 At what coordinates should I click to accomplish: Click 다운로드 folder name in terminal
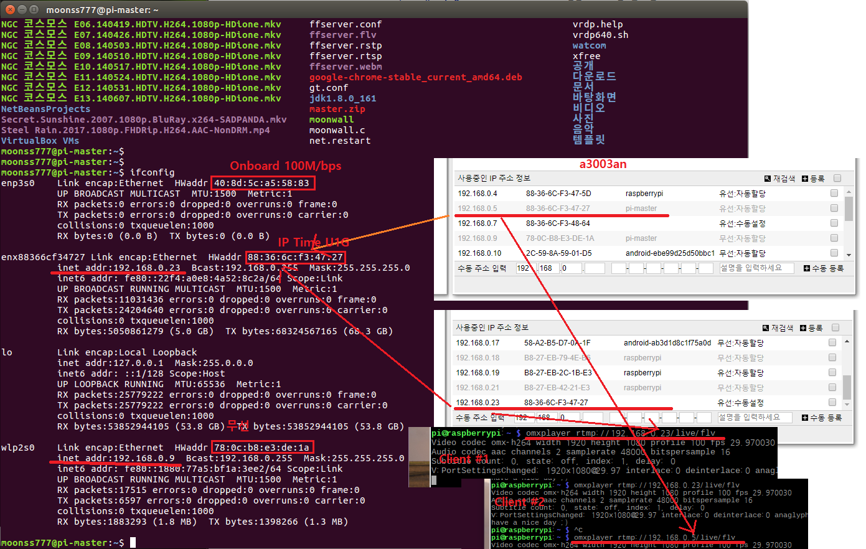(x=595, y=76)
